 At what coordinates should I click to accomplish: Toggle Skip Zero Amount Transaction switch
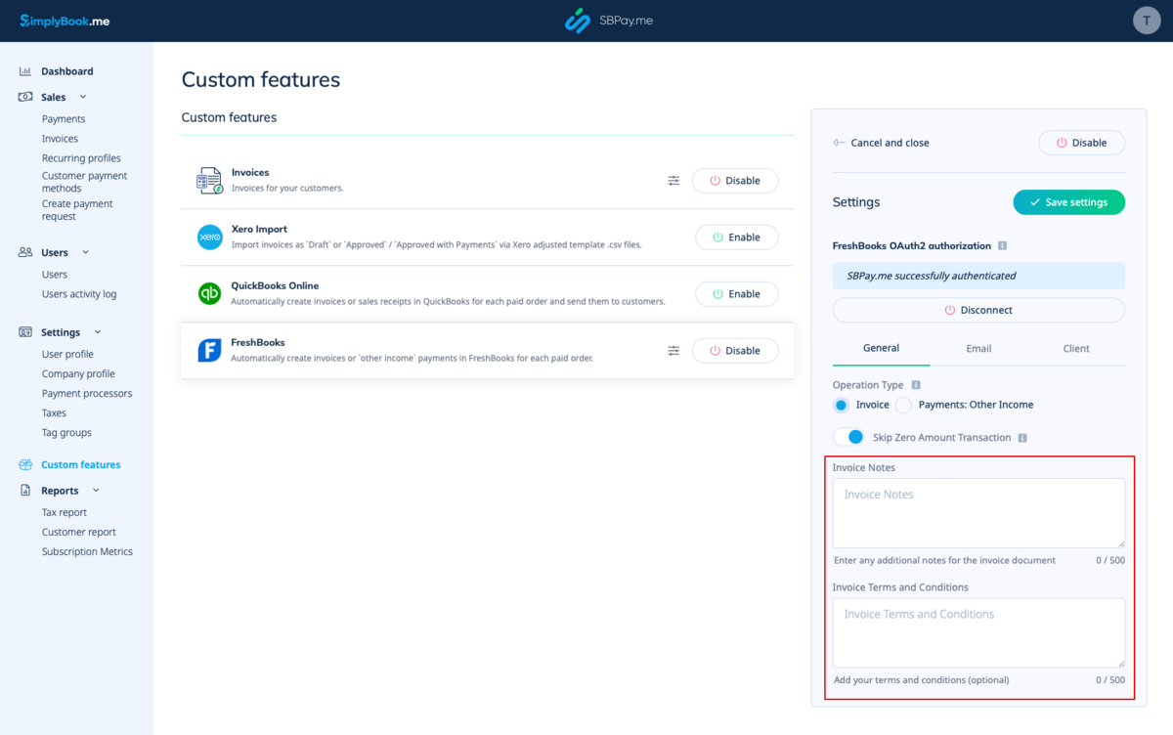click(849, 437)
